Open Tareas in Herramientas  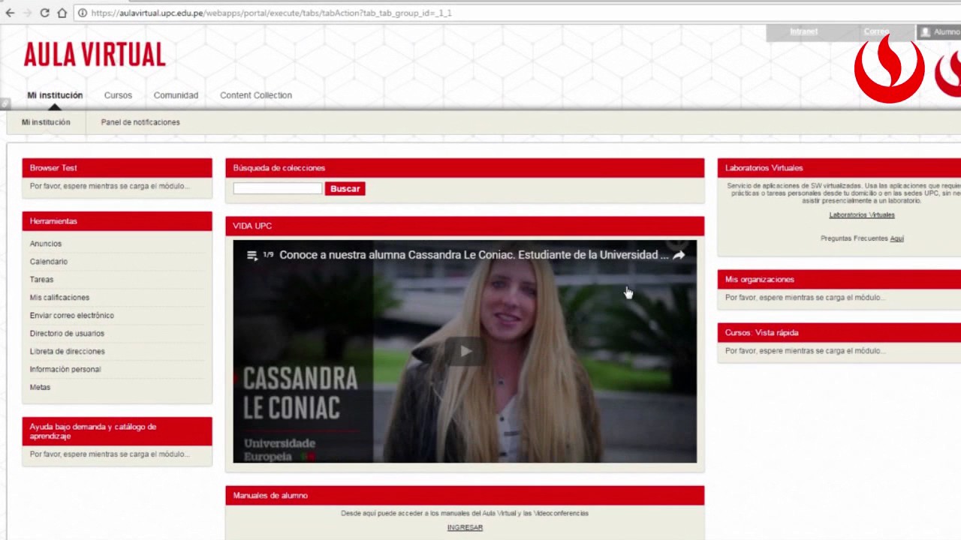pos(41,280)
